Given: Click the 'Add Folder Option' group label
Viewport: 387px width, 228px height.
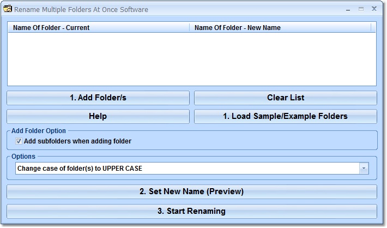Looking at the screenshot, I should [x=39, y=131].
